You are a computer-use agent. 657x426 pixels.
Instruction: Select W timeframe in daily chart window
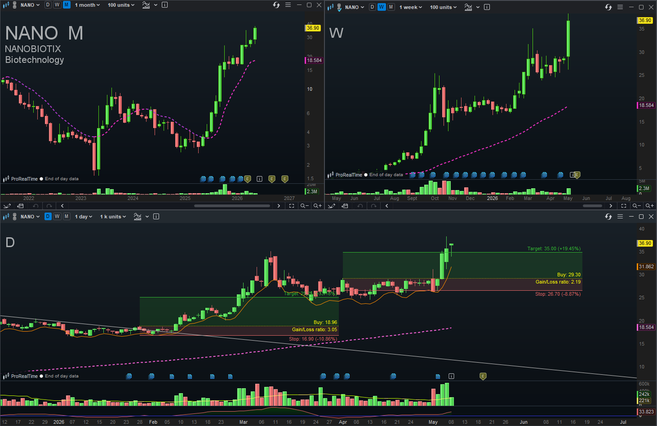pos(57,217)
